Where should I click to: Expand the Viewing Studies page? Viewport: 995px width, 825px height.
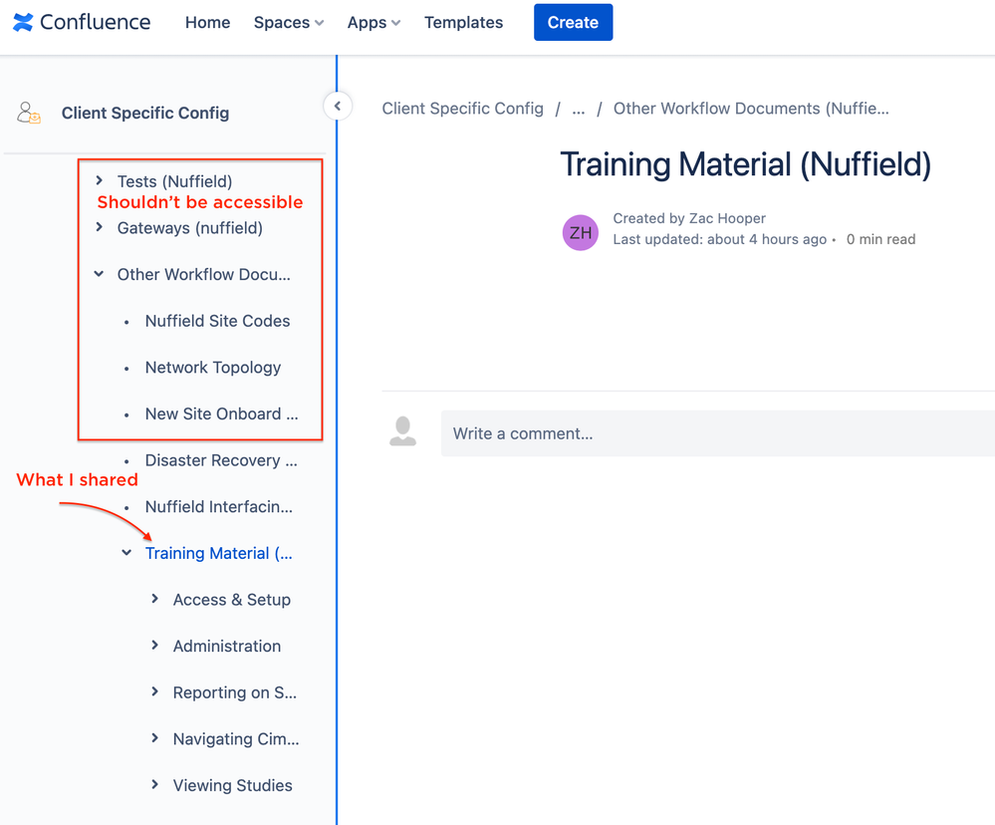point(154,784)
